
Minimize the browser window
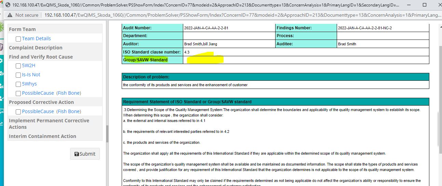click(x=409, y=5)
